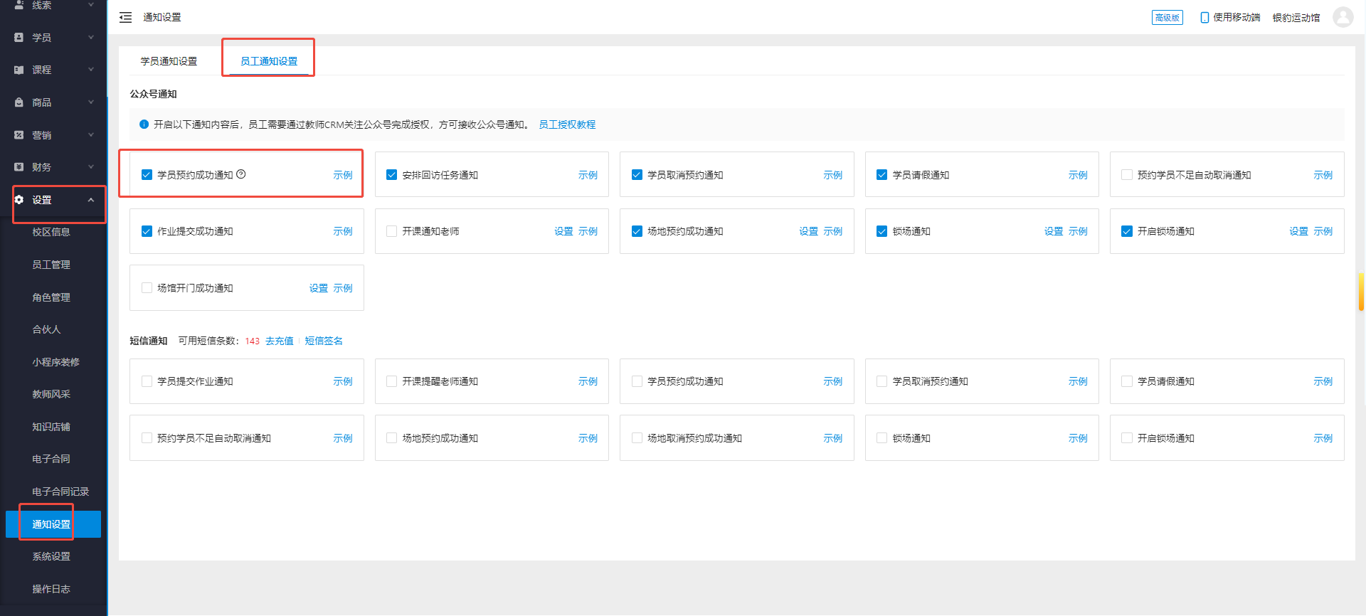Enable SMS 学员提交作业通知 checkbox
Screen dimensions: 1366x616
(147, 381)
